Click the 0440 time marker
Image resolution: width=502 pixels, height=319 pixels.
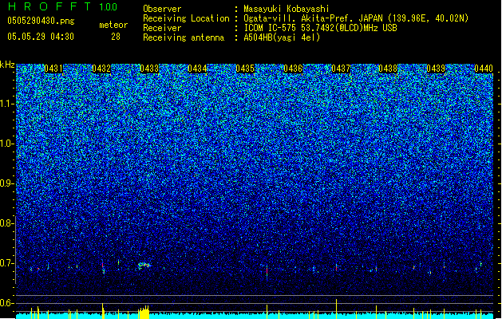click(x=484, y=69)
